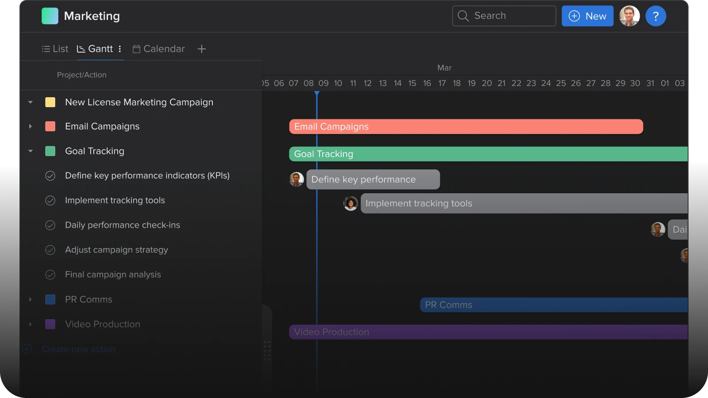The height and width of the screenshot is (398, 708).
Task: Expand the Email Campaigns project
Action: (31, 126)
